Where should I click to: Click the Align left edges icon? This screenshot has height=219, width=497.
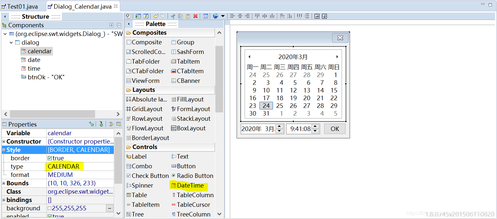click(232, 16)
